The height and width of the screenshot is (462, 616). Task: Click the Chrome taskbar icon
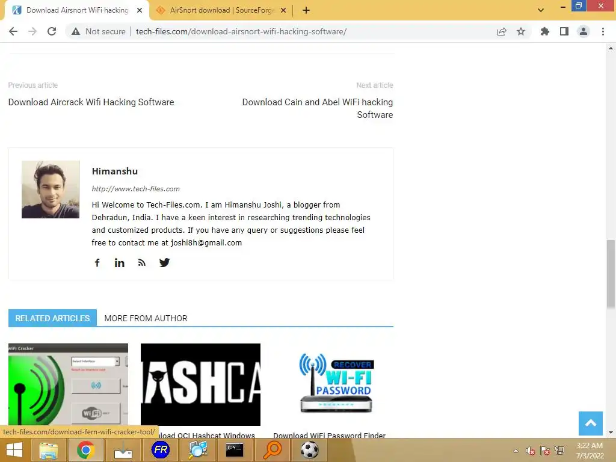point(85,450)
